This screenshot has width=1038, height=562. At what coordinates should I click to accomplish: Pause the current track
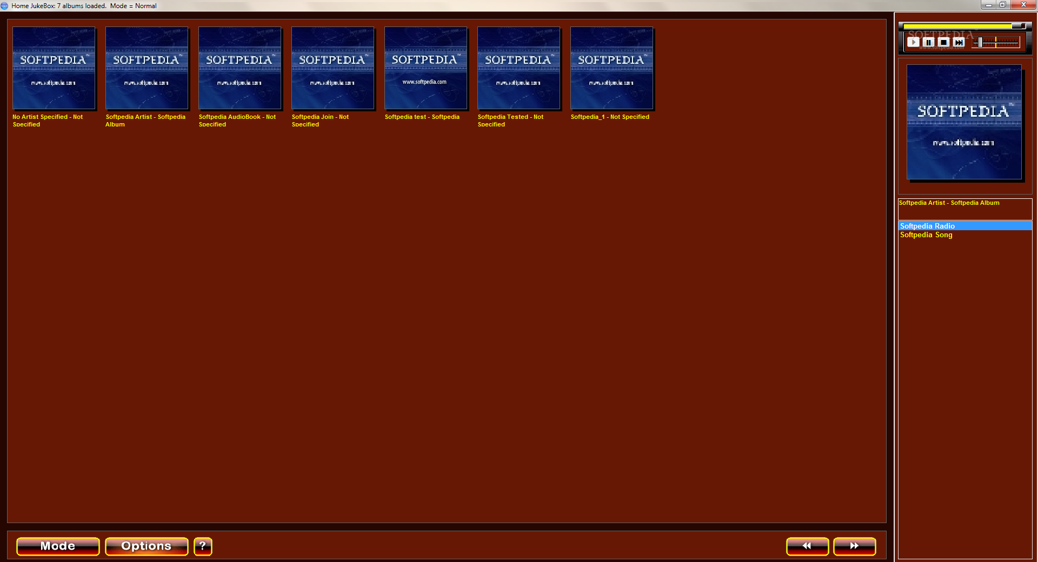click(x=928, y=42)
